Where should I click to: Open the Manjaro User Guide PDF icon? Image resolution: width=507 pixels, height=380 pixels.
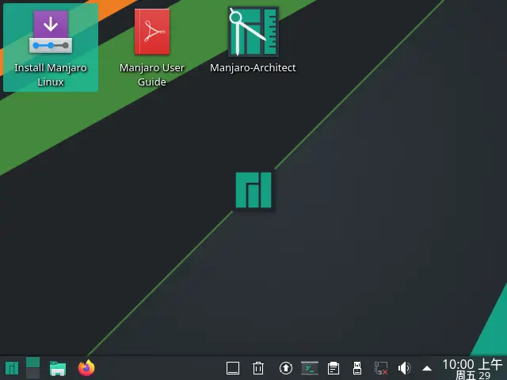(x=152, y=33)
